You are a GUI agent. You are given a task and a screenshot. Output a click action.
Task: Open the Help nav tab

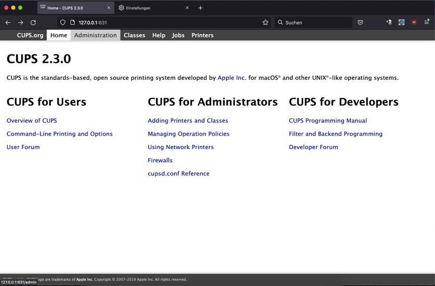click(159, 35)
